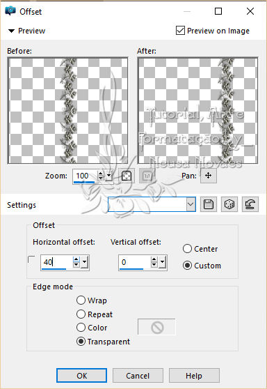Open the Zoom slider dropdown arrow
This screenshot has width=267, height=389.
click(x=109, y=176)
